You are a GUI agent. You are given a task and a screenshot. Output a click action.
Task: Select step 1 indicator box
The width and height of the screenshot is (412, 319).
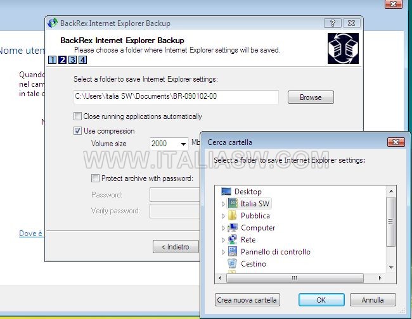point(52,59)
